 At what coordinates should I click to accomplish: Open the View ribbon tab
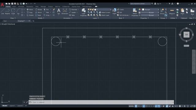[x=37, y=6]
